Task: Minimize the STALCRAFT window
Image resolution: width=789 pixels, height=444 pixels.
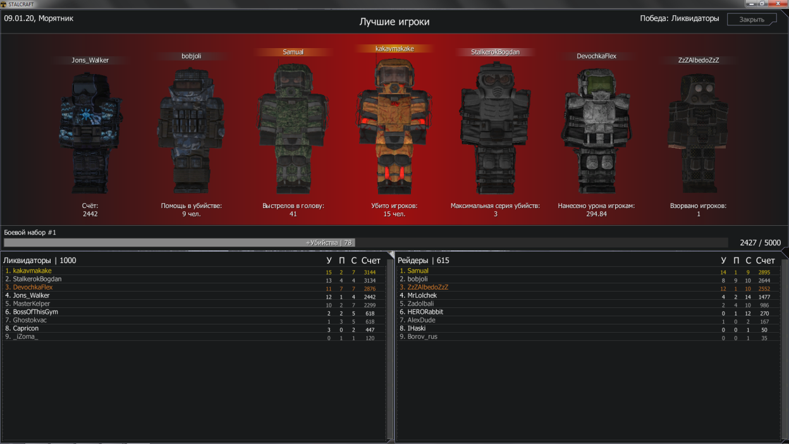Action: 752,4
